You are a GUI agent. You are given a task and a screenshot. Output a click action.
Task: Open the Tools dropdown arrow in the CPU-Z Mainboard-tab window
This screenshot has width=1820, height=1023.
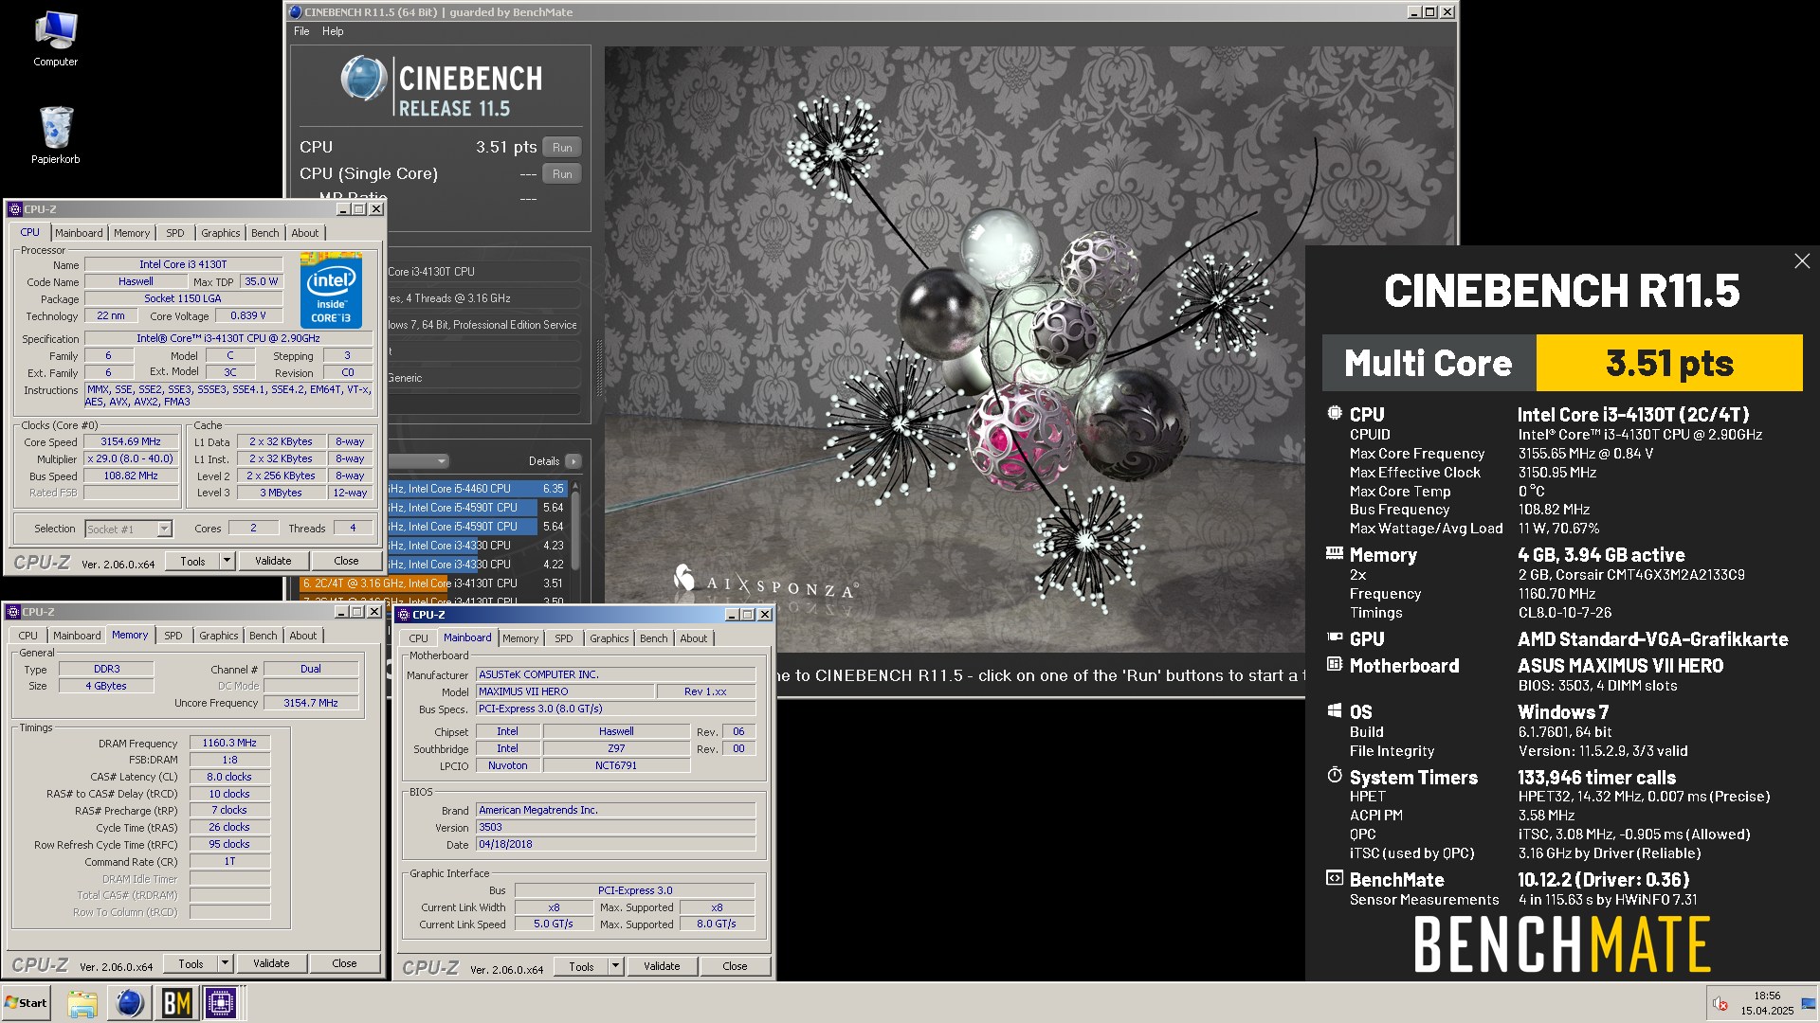click(615, 966)
